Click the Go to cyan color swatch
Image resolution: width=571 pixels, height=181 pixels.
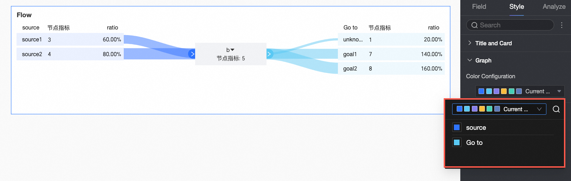pyautogui.click(x=457, y=142)
